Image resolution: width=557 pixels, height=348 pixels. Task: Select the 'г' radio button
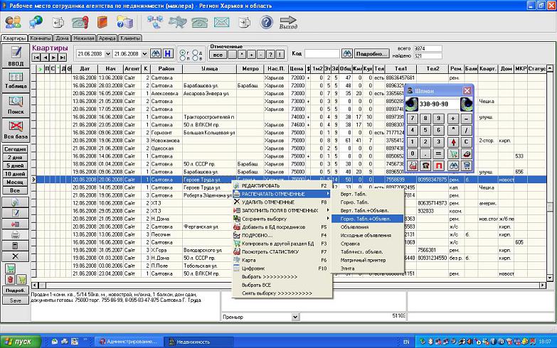(183, 53)
